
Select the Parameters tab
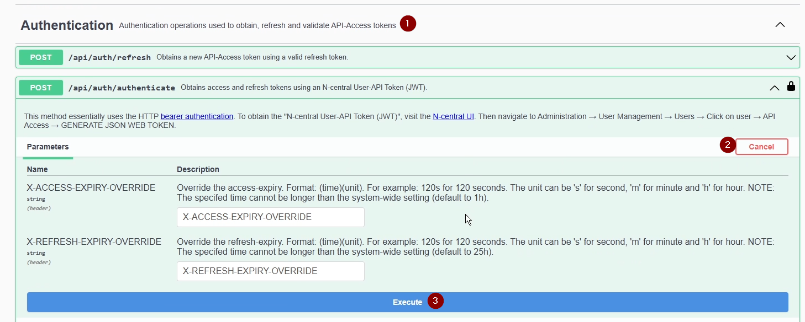pyautogui.click(x=48, y=147)
